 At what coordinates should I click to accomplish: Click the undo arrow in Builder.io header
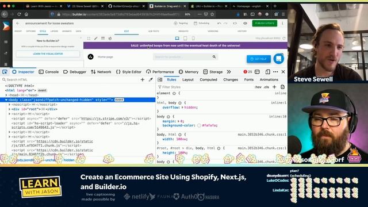click(219, 23)
